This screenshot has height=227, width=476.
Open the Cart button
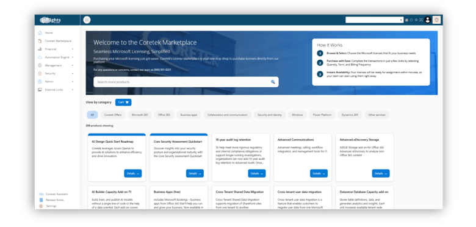tap(123, 103)
